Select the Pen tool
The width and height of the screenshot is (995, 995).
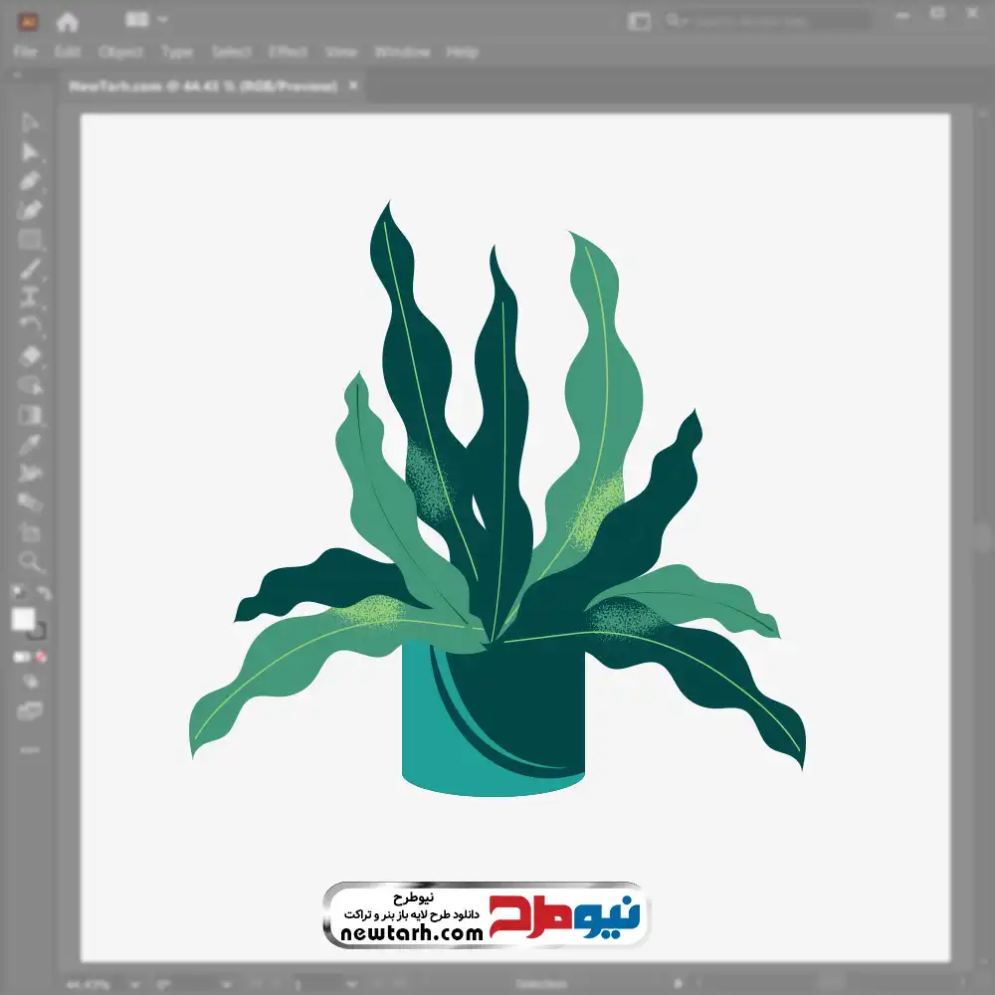click(30, 181)
